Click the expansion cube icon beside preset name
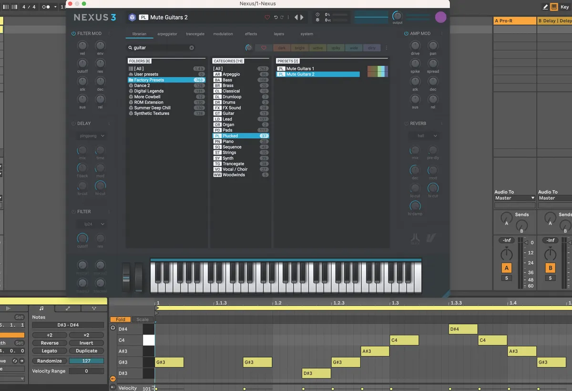The height and width of the screenshot is (391, 572). 132,18
